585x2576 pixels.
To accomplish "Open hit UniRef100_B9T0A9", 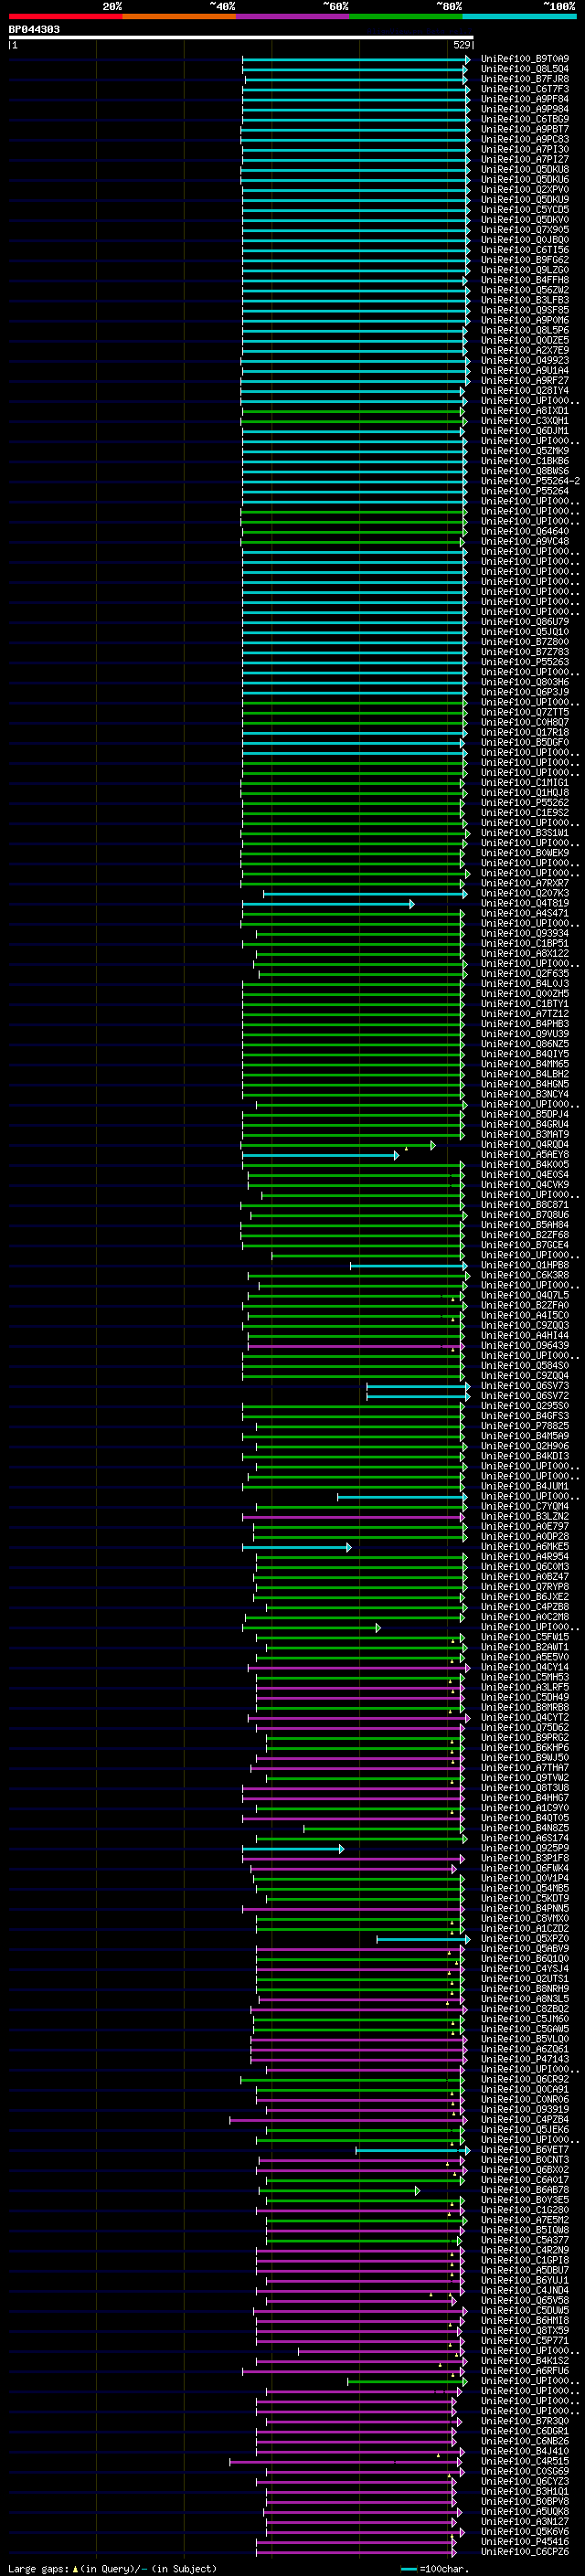I will (525, 59).
